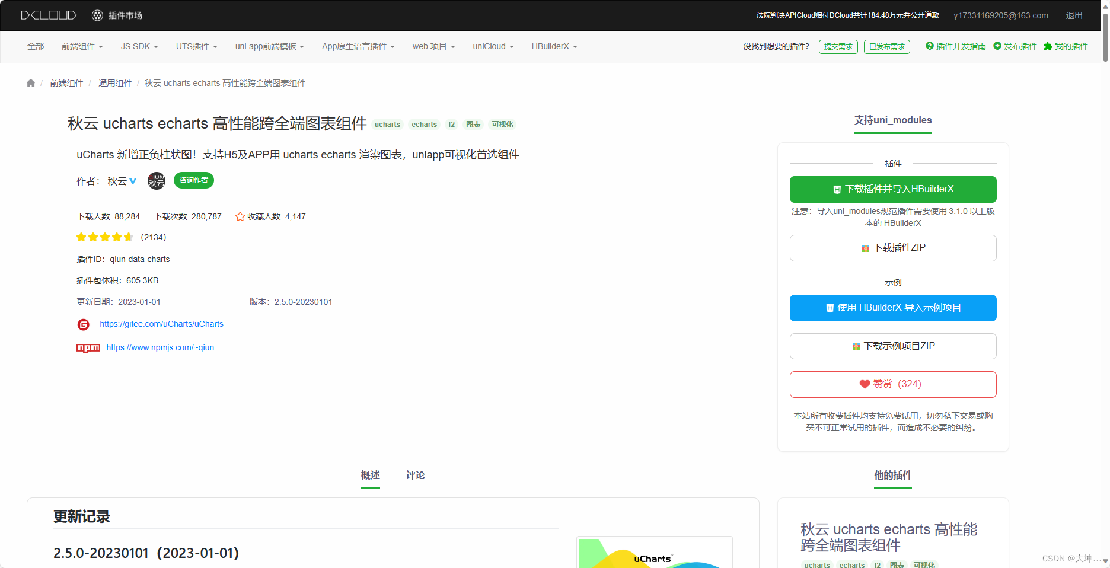Screen dimensions: 1110x568
Task: Select the 全部 category
Action: point(36,46)
